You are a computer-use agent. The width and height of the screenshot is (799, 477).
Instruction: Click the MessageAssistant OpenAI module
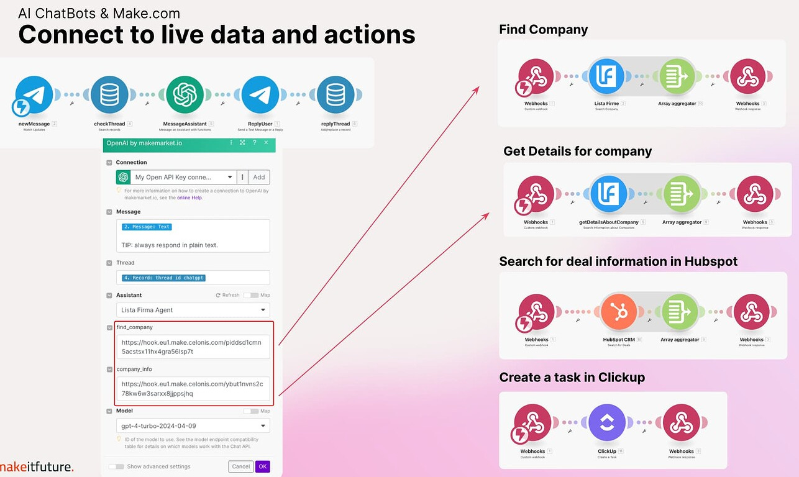pyautogui.click(x=185, y=95)
